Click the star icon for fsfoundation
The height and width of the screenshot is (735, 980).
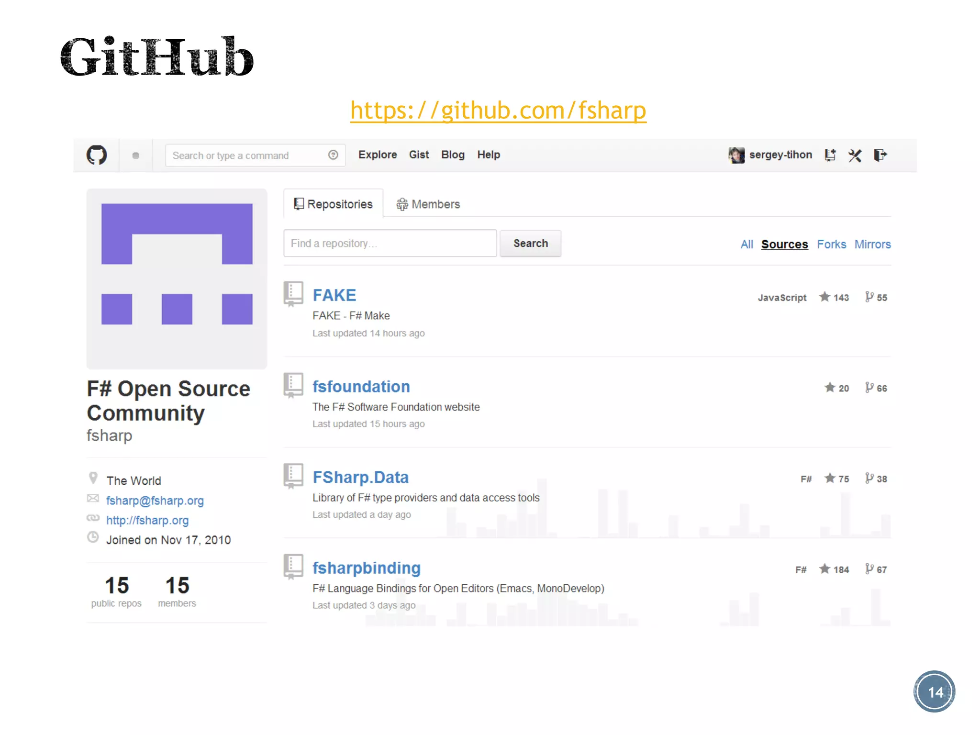point(830,388)
